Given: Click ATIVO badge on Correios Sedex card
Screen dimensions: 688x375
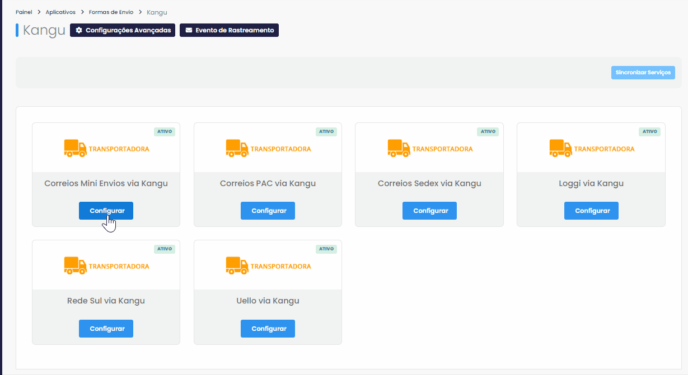Looking at the screenshot, I should [x=488, y=131].
